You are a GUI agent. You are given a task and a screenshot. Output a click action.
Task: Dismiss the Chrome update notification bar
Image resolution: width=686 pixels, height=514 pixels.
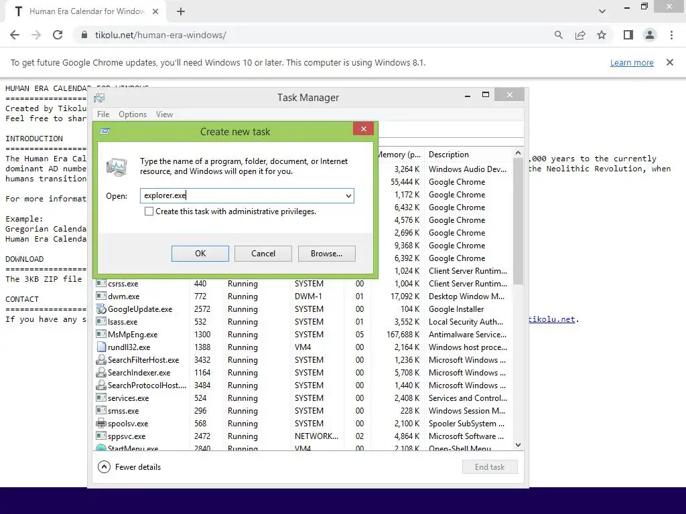tap(670, 62)
